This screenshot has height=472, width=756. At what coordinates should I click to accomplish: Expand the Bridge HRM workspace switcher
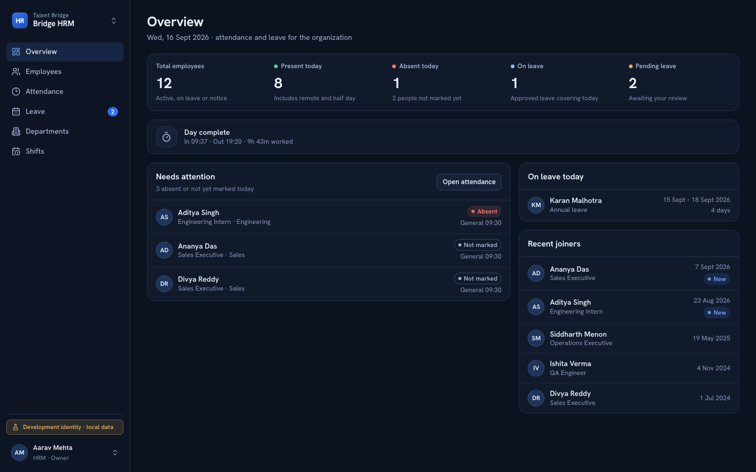coord(113,20)
